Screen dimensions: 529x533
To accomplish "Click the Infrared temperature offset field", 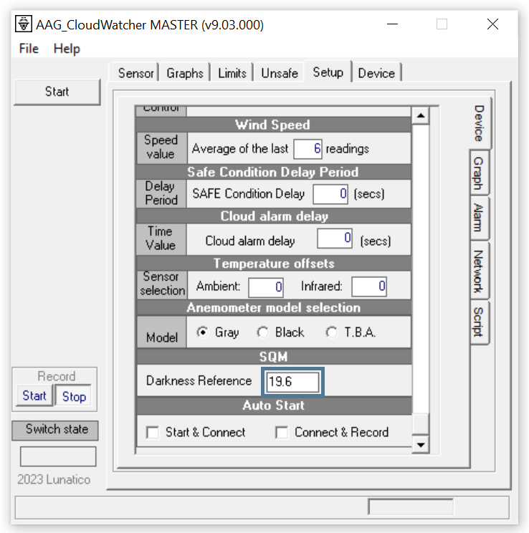I will 369,287.
